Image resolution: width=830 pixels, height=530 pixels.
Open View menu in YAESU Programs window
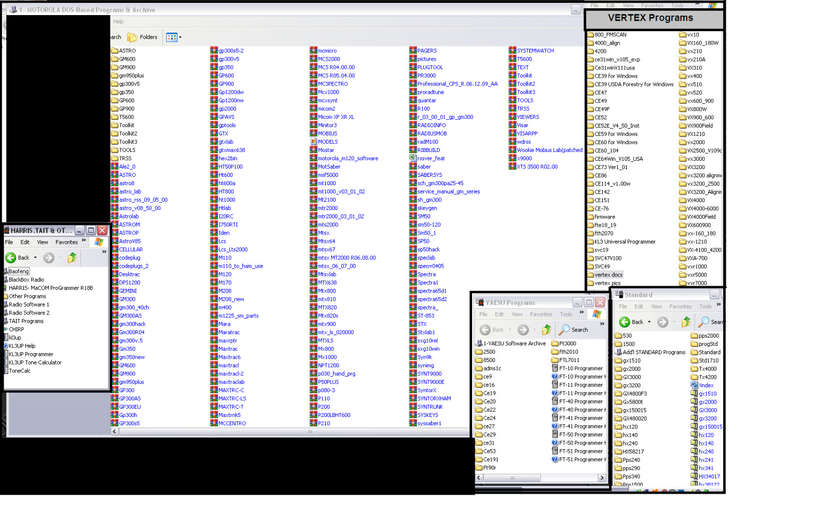tap(517, 314)
